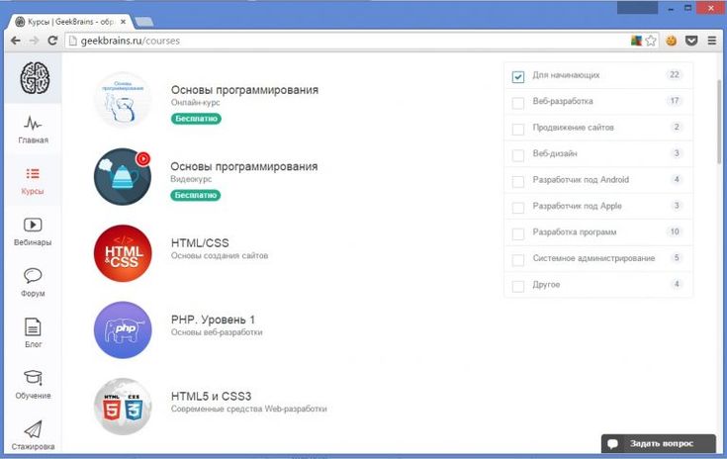Switch to the Курсы GeekBrains tab
Image resolution: width=727 pixels, height=459 pixels.
69,22
